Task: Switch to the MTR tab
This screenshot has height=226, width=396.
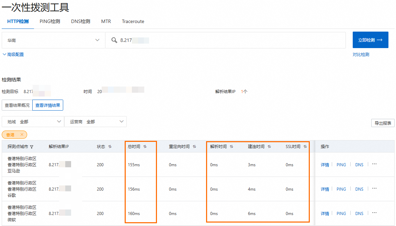Action: click(106, 21)
